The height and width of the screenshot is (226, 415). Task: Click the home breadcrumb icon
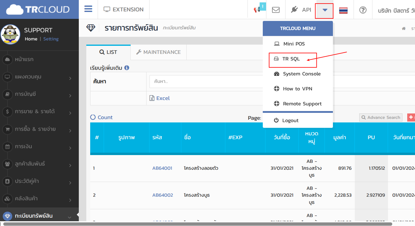[404, 28]
